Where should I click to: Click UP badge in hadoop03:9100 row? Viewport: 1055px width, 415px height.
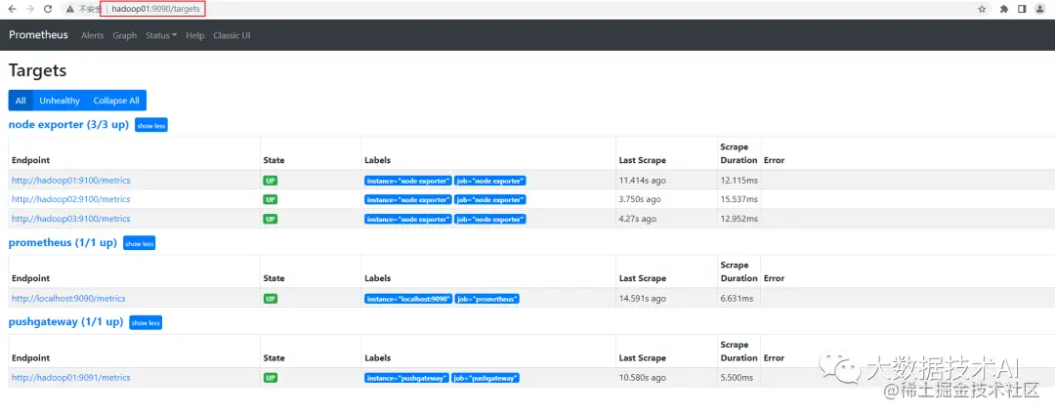[x=271, y=219]
